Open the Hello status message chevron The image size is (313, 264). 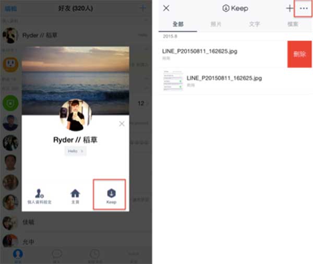pos(76,151)
